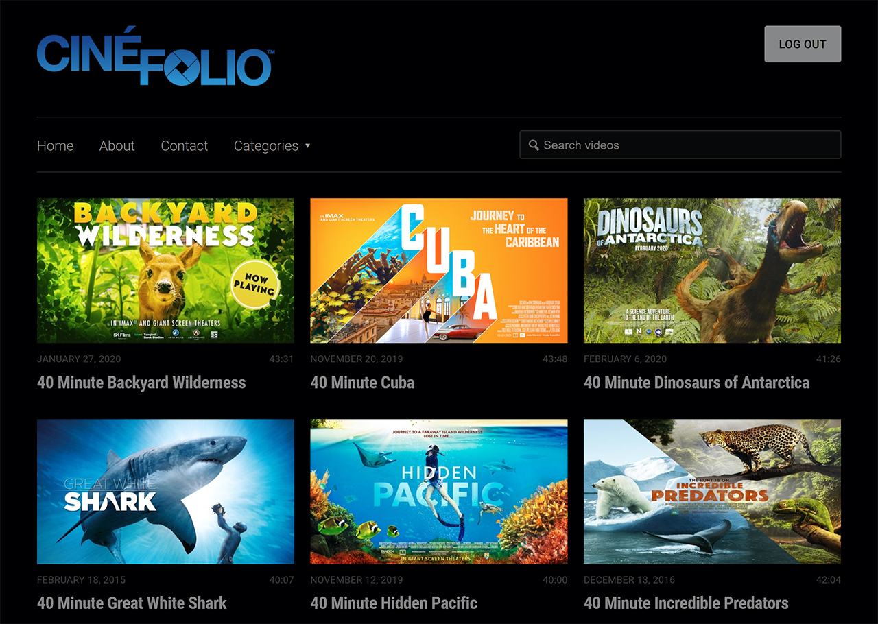Screen dimensions: 878x624
Task: Log out using the LOG OUT button
Action: point(803,44)
